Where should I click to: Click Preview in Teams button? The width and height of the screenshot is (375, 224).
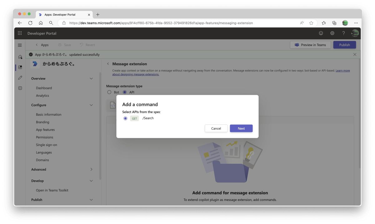310,45
